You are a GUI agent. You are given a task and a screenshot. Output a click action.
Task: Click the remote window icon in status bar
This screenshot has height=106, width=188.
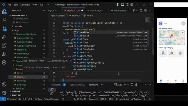pyautogui.click(x=3, y=99)
